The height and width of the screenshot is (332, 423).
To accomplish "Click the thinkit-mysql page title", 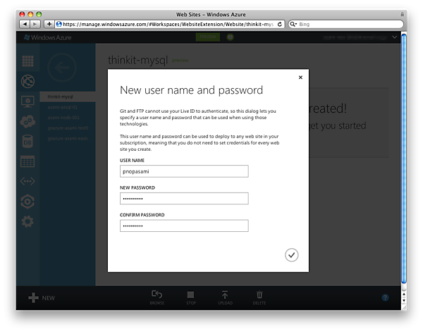I will coord(138,60).
